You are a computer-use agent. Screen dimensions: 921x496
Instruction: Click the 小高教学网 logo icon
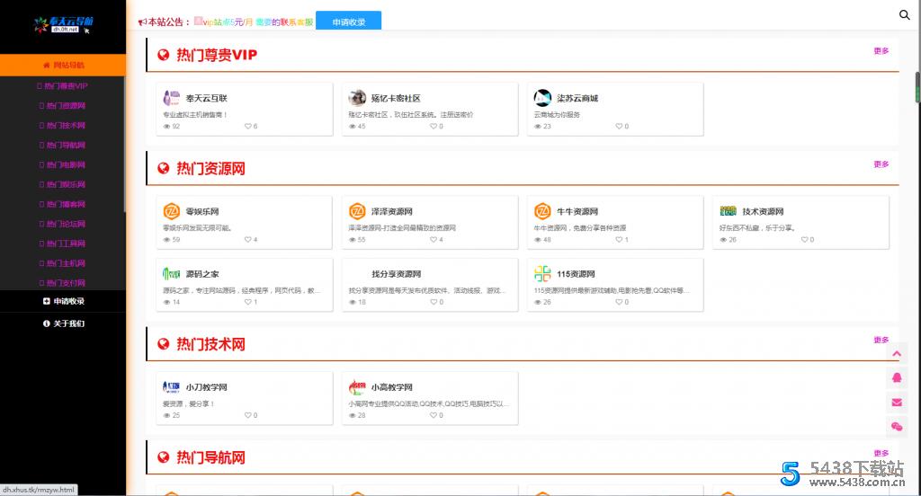click(356, 386)
